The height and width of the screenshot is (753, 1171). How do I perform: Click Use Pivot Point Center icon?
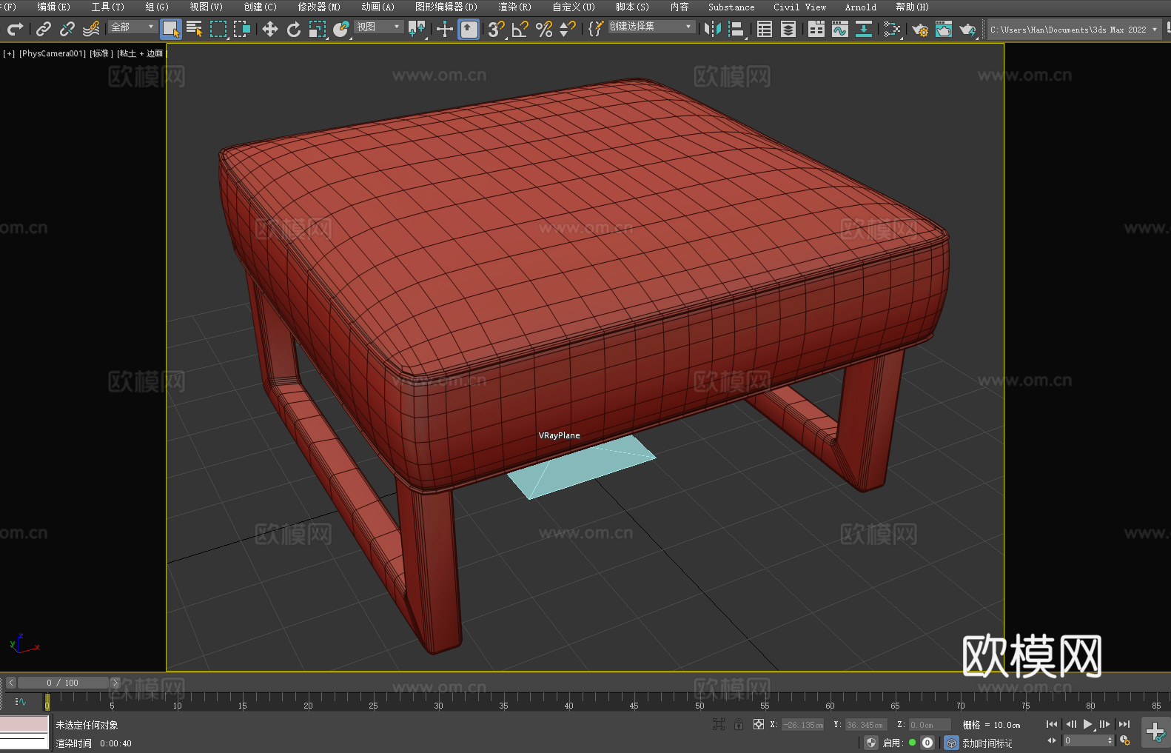pos(417,29)
